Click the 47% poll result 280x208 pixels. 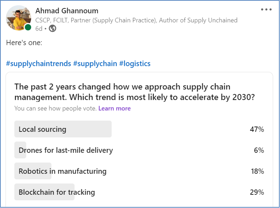(257, 129)
